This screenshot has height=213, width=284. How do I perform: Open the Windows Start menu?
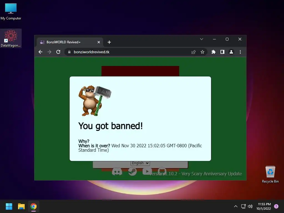click(9, 206)
